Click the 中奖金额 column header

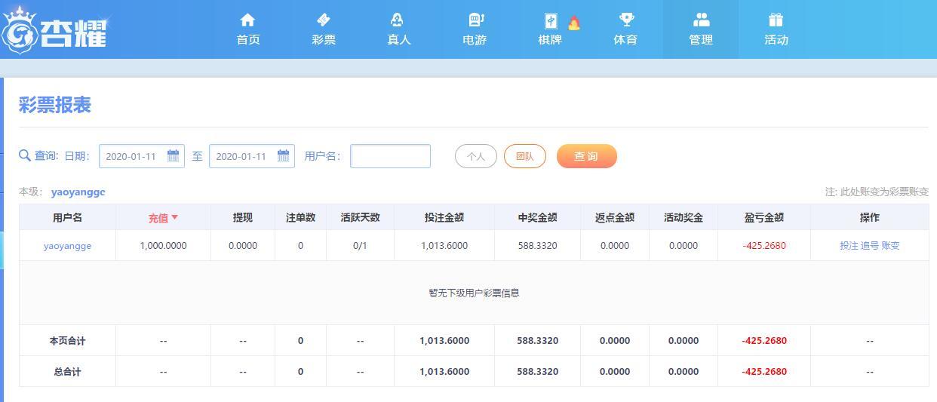pos(538,217)
